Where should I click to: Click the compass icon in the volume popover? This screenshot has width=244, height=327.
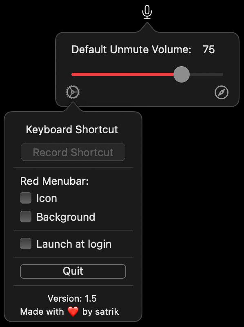click(x=221, y=92)
